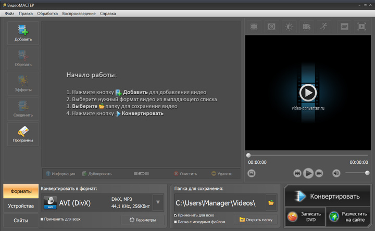Open the brightness adjustment icon
375x231 pixels.
tap(289, 27)
